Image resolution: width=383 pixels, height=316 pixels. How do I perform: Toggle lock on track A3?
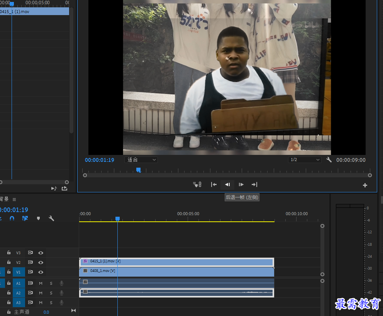9,302
